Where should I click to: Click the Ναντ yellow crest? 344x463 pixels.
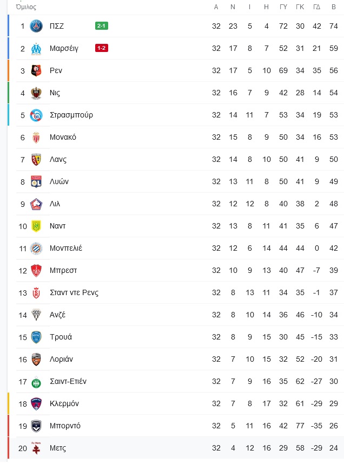pyautogui.click(x=36, y=226)
